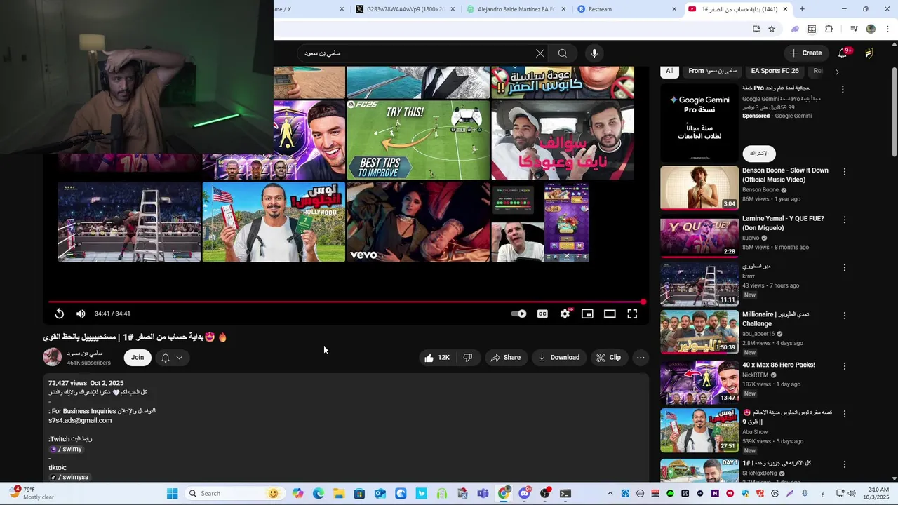Open Chrome three-dot menu
Viewport: 898px width, 505px height.
[x=888, y=29]
